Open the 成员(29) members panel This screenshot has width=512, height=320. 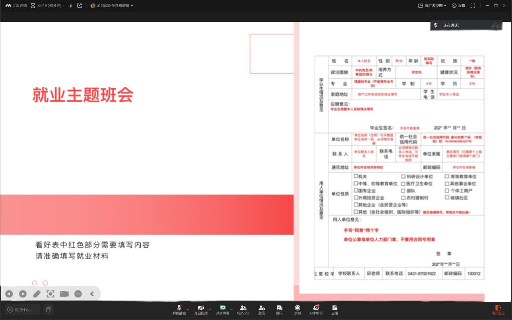(x=243, y=309)
